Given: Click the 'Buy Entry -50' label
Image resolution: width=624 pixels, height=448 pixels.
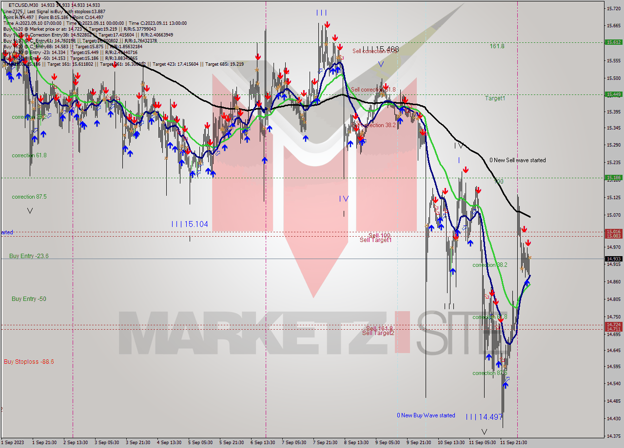Looking at the screenshot, I should coord(29,299).
